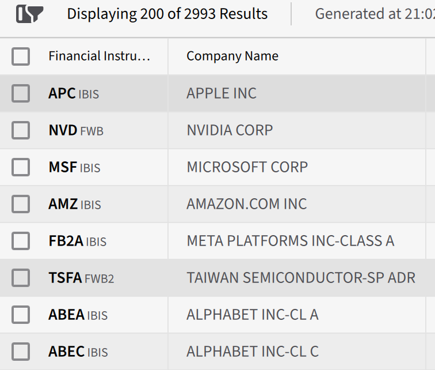Viewport: 435px width, 370px height.
Task: Tick the ABEC IBIS checkbox
Action: (21, 352)
